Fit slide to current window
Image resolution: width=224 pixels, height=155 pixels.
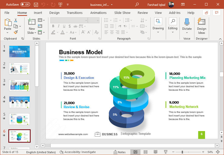pos(218,152)
